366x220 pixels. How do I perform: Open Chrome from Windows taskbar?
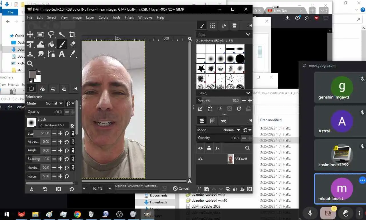tap(77, 214)
